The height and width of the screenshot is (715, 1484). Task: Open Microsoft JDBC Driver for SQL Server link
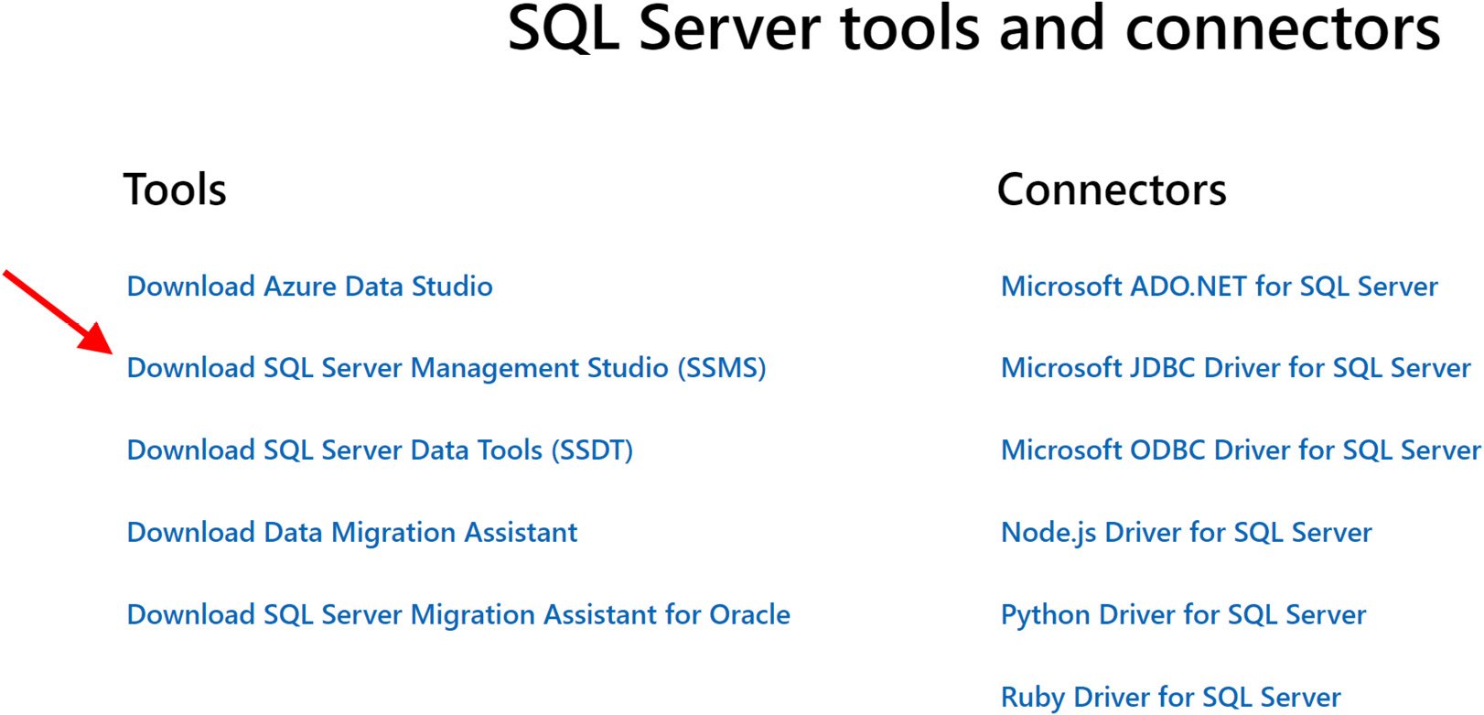[x=1236, y=368]
